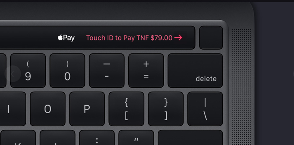Click the Apple Pay logo on Touch Bar
Image resolution: width=294 pixels, height=145 pixels.
click(66, 38)
